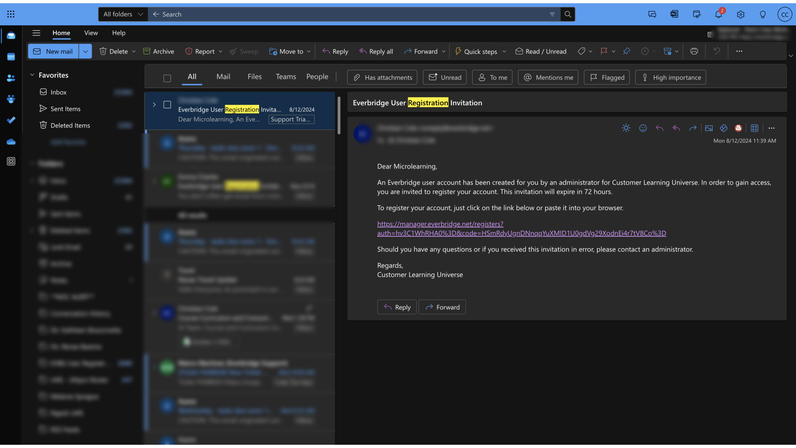796x448 pixels.
Task: React with emoji smiley icon
Action: (643, 128)
